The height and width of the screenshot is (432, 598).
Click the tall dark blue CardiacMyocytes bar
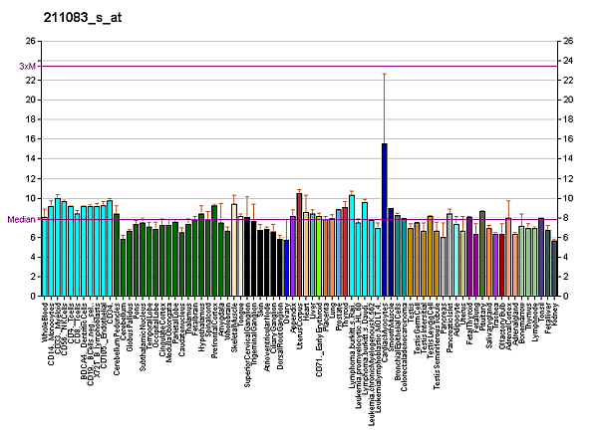click(385, 219)
